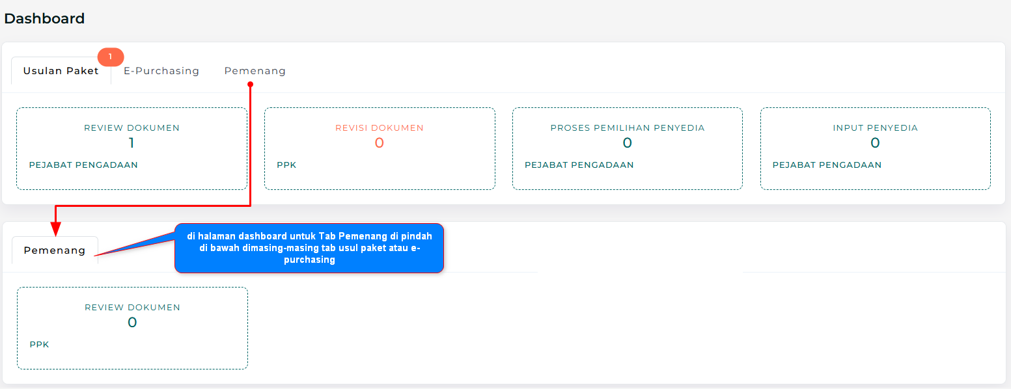Click Pejabat Pengadaan label under Proses Pemilihan
This screenshot has width=1011, height=389.
579,165
